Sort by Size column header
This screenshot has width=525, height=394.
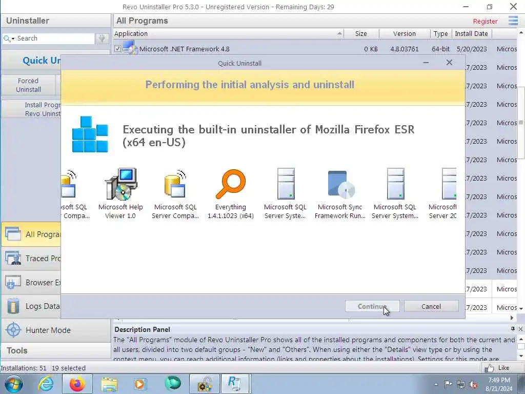[x=361, y=33]
